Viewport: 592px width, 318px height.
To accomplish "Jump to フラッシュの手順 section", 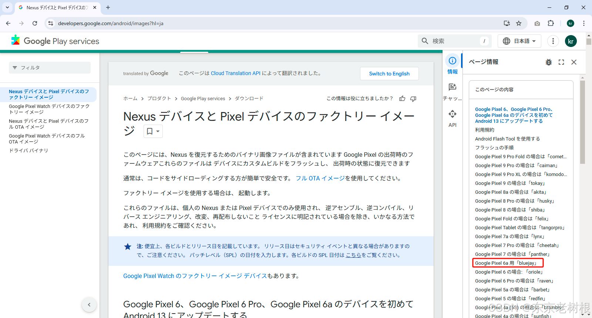I will pyautogui.click(x=494, y=148).
